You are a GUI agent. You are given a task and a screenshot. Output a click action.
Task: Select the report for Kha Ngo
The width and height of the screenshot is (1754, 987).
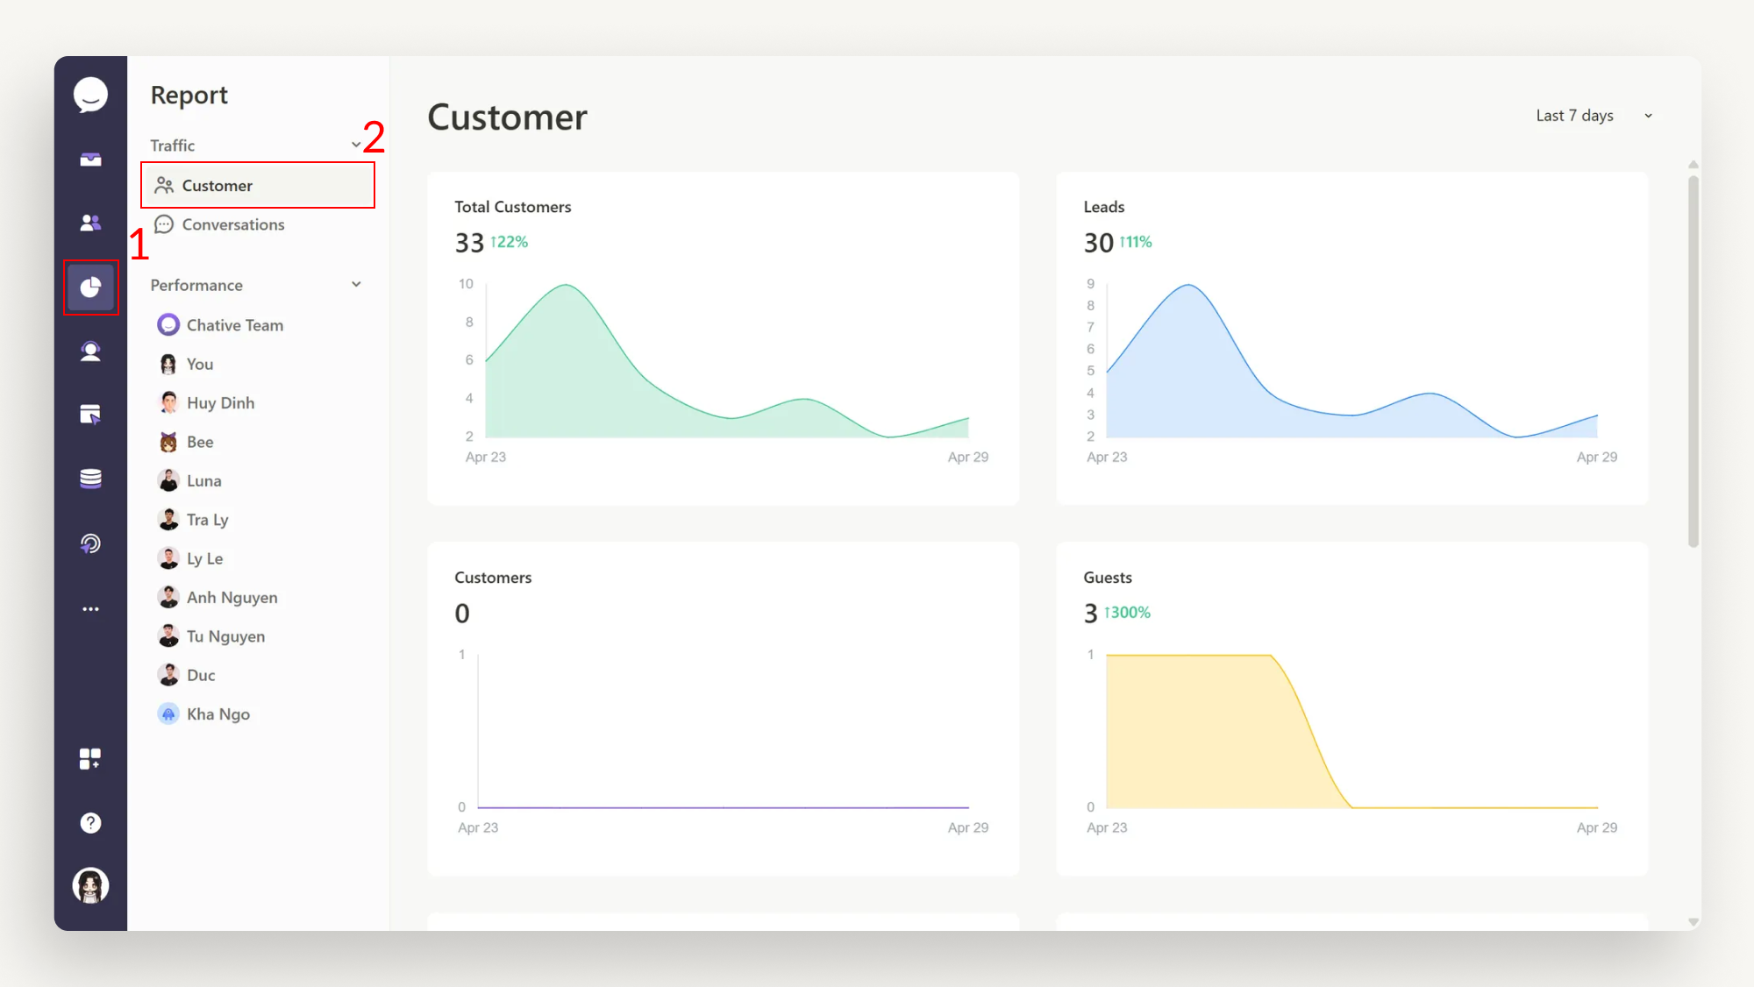pos(217,714)
